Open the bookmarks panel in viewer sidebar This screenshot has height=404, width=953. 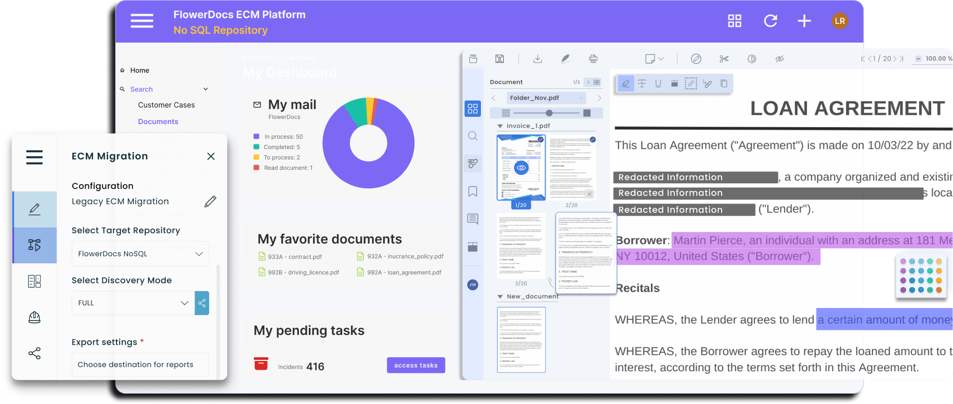pos(473,192)
